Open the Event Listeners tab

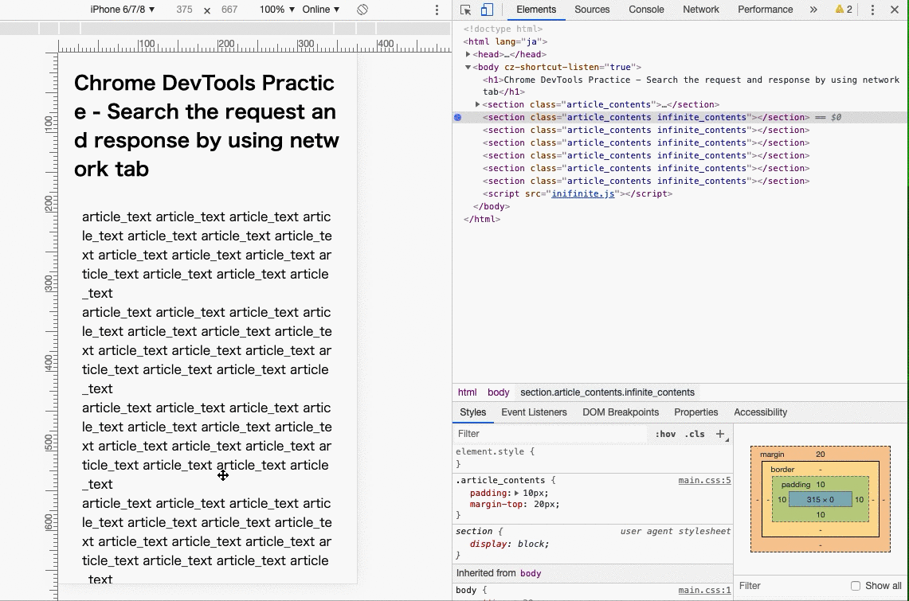tap(534, 412)
